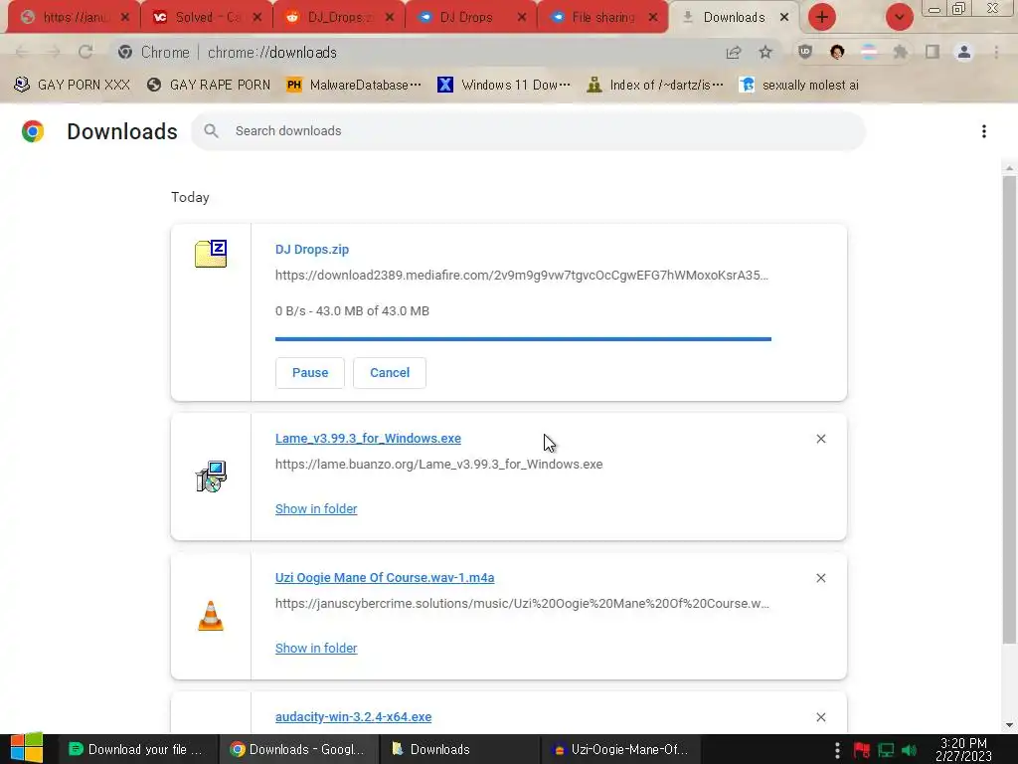Click the magnifier icon in search downloads
Screen dimensions: 1018x764
coord(211,130)
